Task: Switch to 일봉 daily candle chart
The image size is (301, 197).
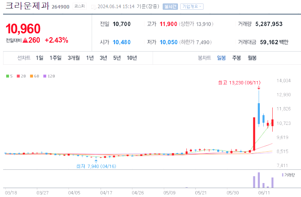Action: (221, 58)
